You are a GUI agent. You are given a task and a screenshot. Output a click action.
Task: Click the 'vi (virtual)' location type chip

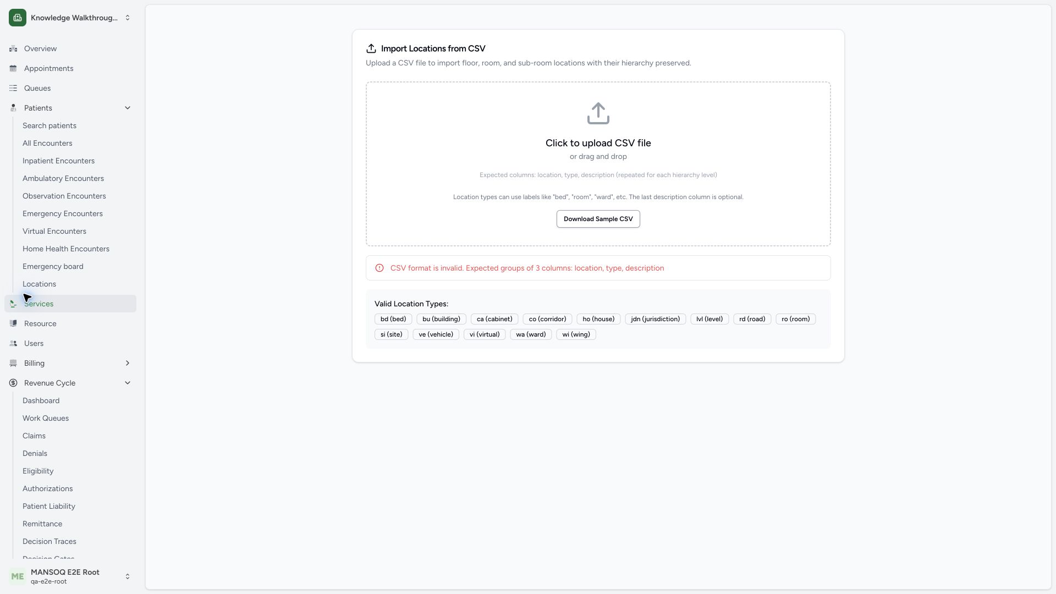pyautogui.click(x=485, y=334)
